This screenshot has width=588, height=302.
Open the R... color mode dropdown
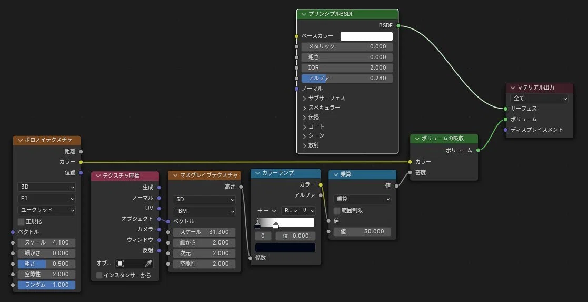[290, 211]
